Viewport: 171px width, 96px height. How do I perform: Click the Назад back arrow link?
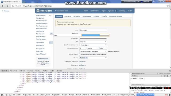pyautogui.click(x=6, y=11)
